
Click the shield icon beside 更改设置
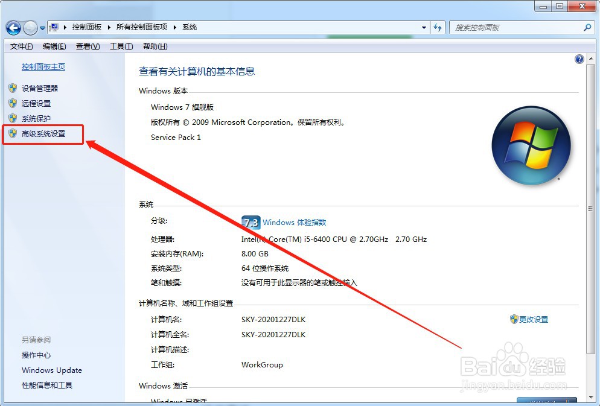(514, 319)
